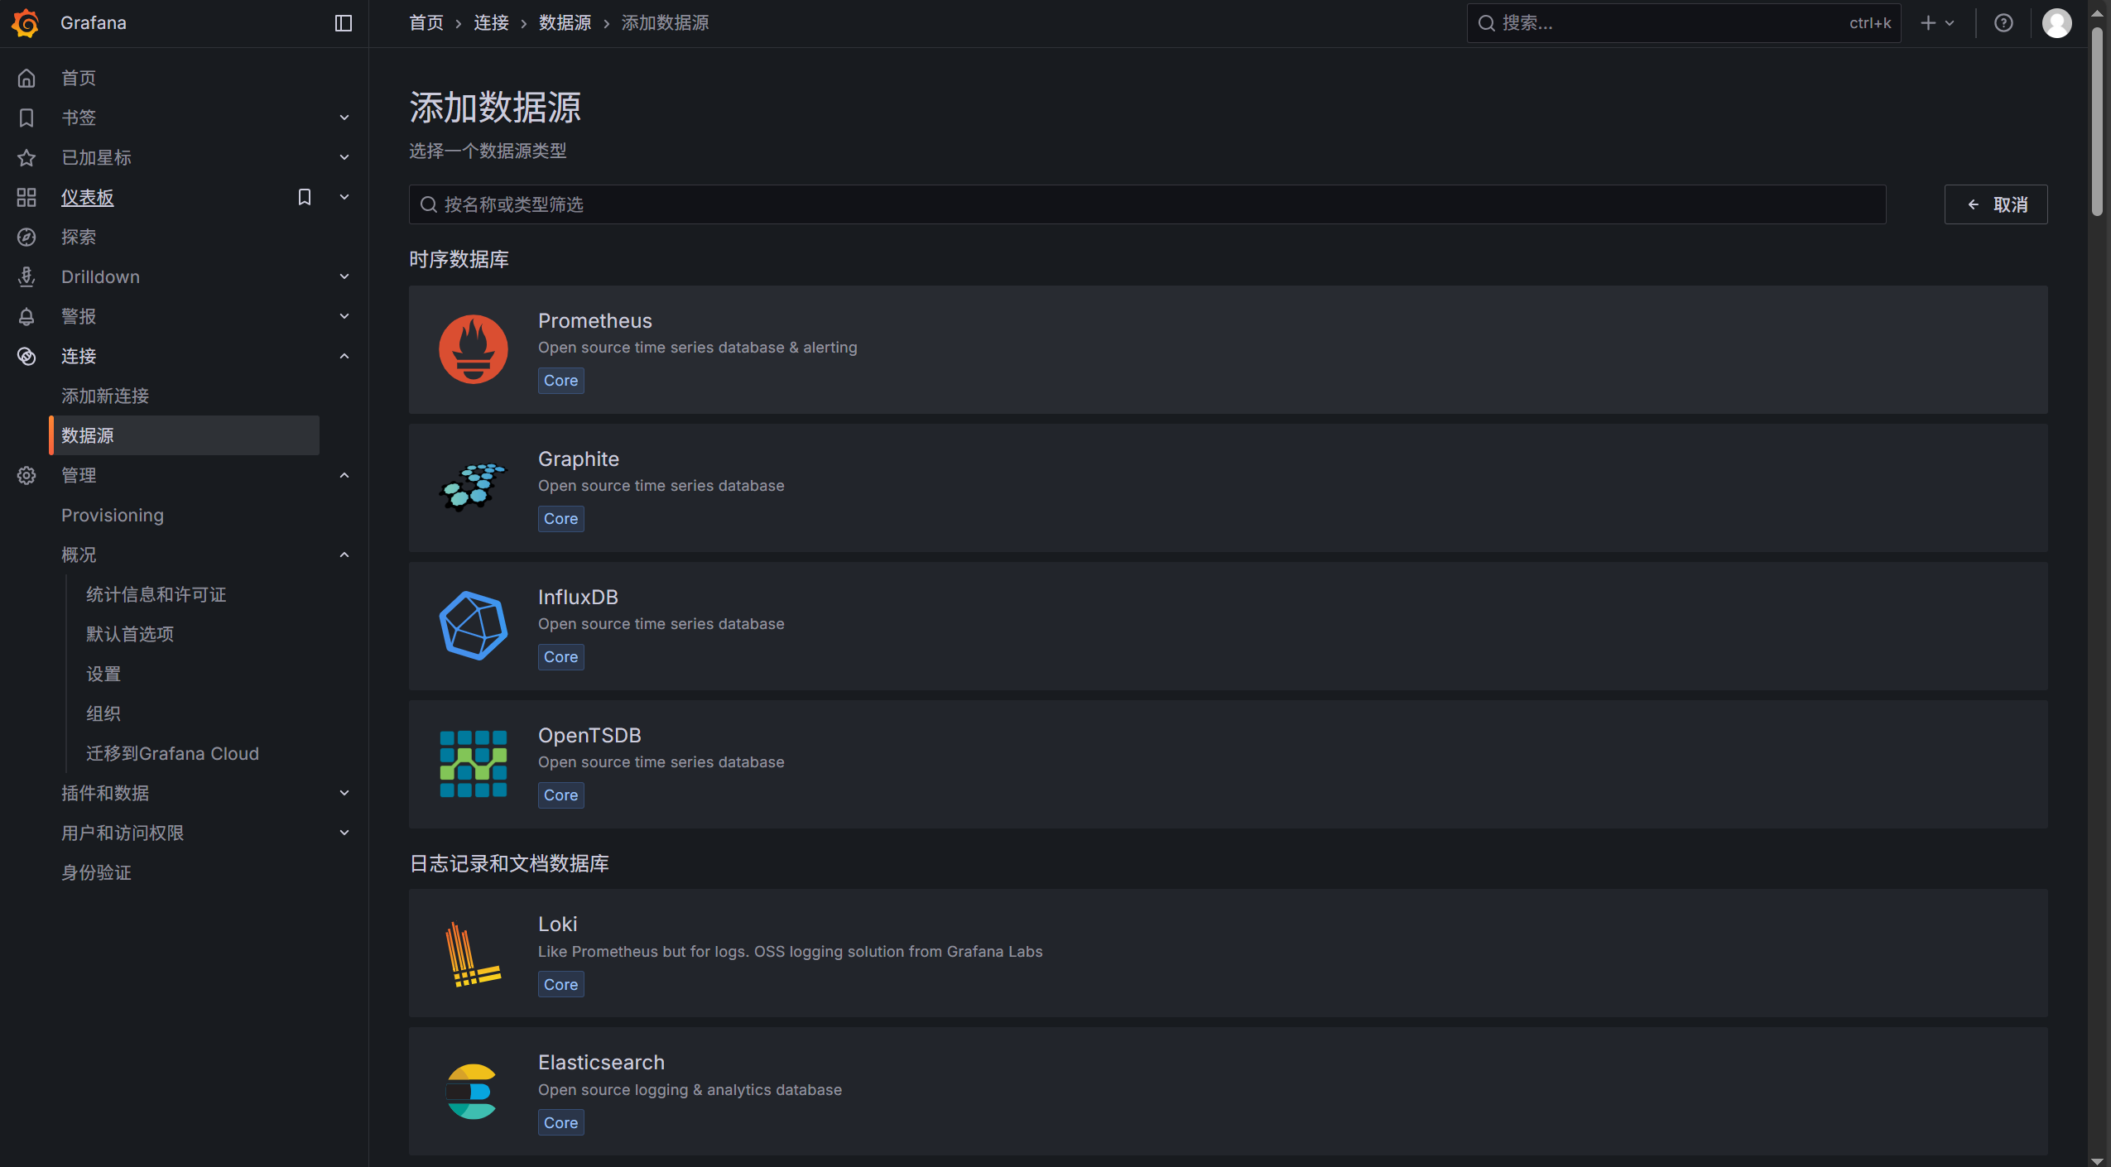Viewport: 2111px width, 1167px height.
Task: Click the 警报 bell icon
Action: click(x=26, y=316)
